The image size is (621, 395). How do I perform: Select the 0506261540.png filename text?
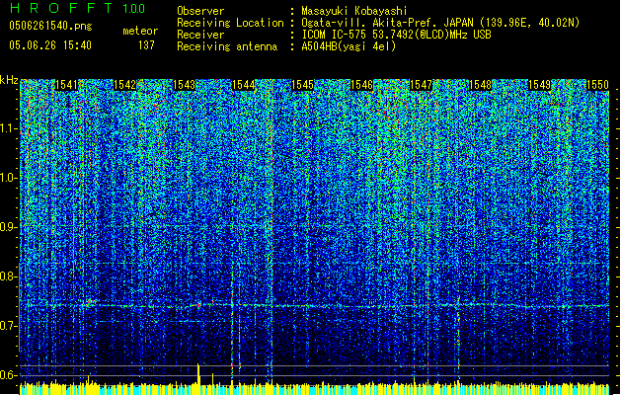click(x=47, y=27)
